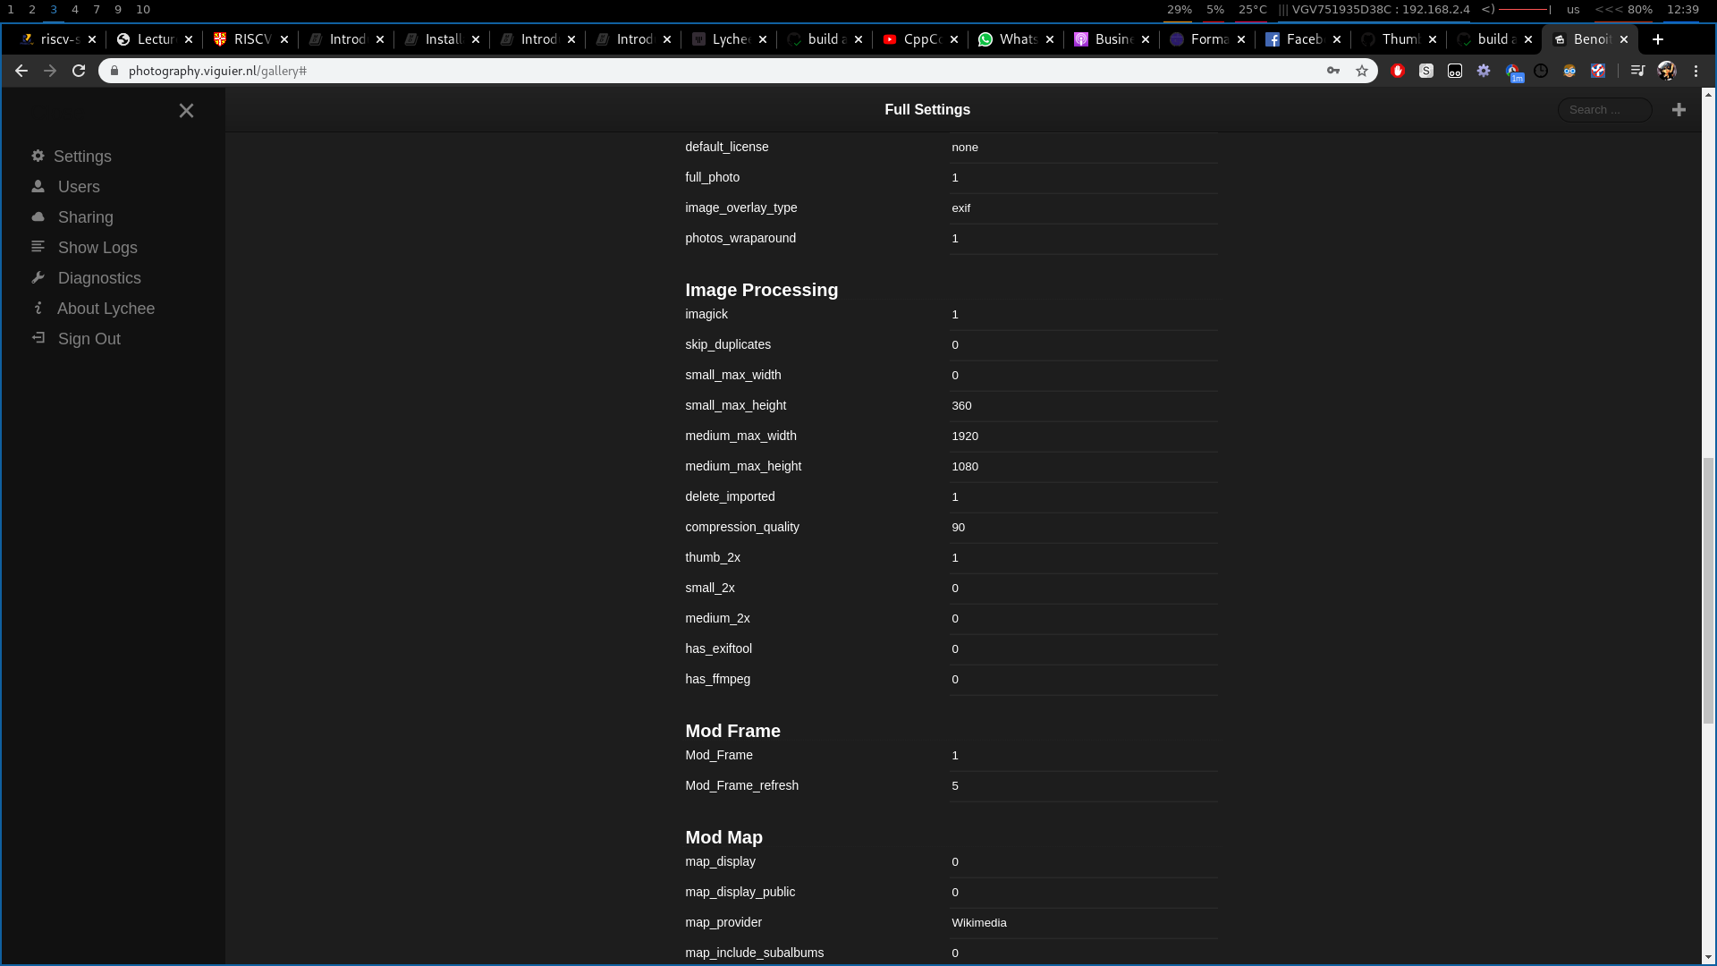Click the Search field in settings

(1604, 109)
